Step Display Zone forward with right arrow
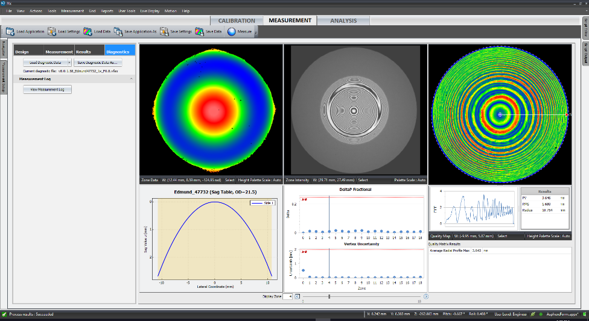Viewport: 589px width, 321px height. pos(426,296)
